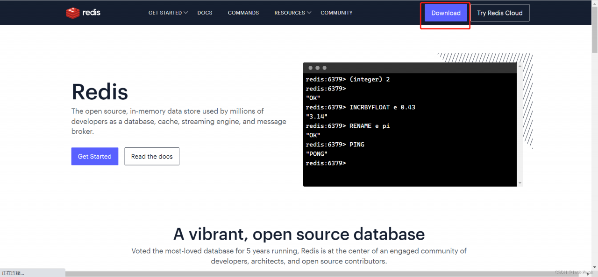Click the terminal window's first gray dot
Screen dimensions: 598x277
(x=310, y=68)
